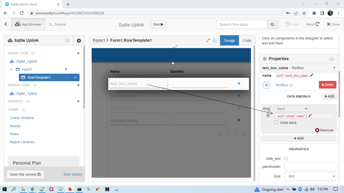This screenshot has width=344, height=193.
Task: Edit the self.item binding pencil icon
Action: 310,116
